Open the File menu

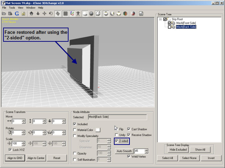[4, 8]
